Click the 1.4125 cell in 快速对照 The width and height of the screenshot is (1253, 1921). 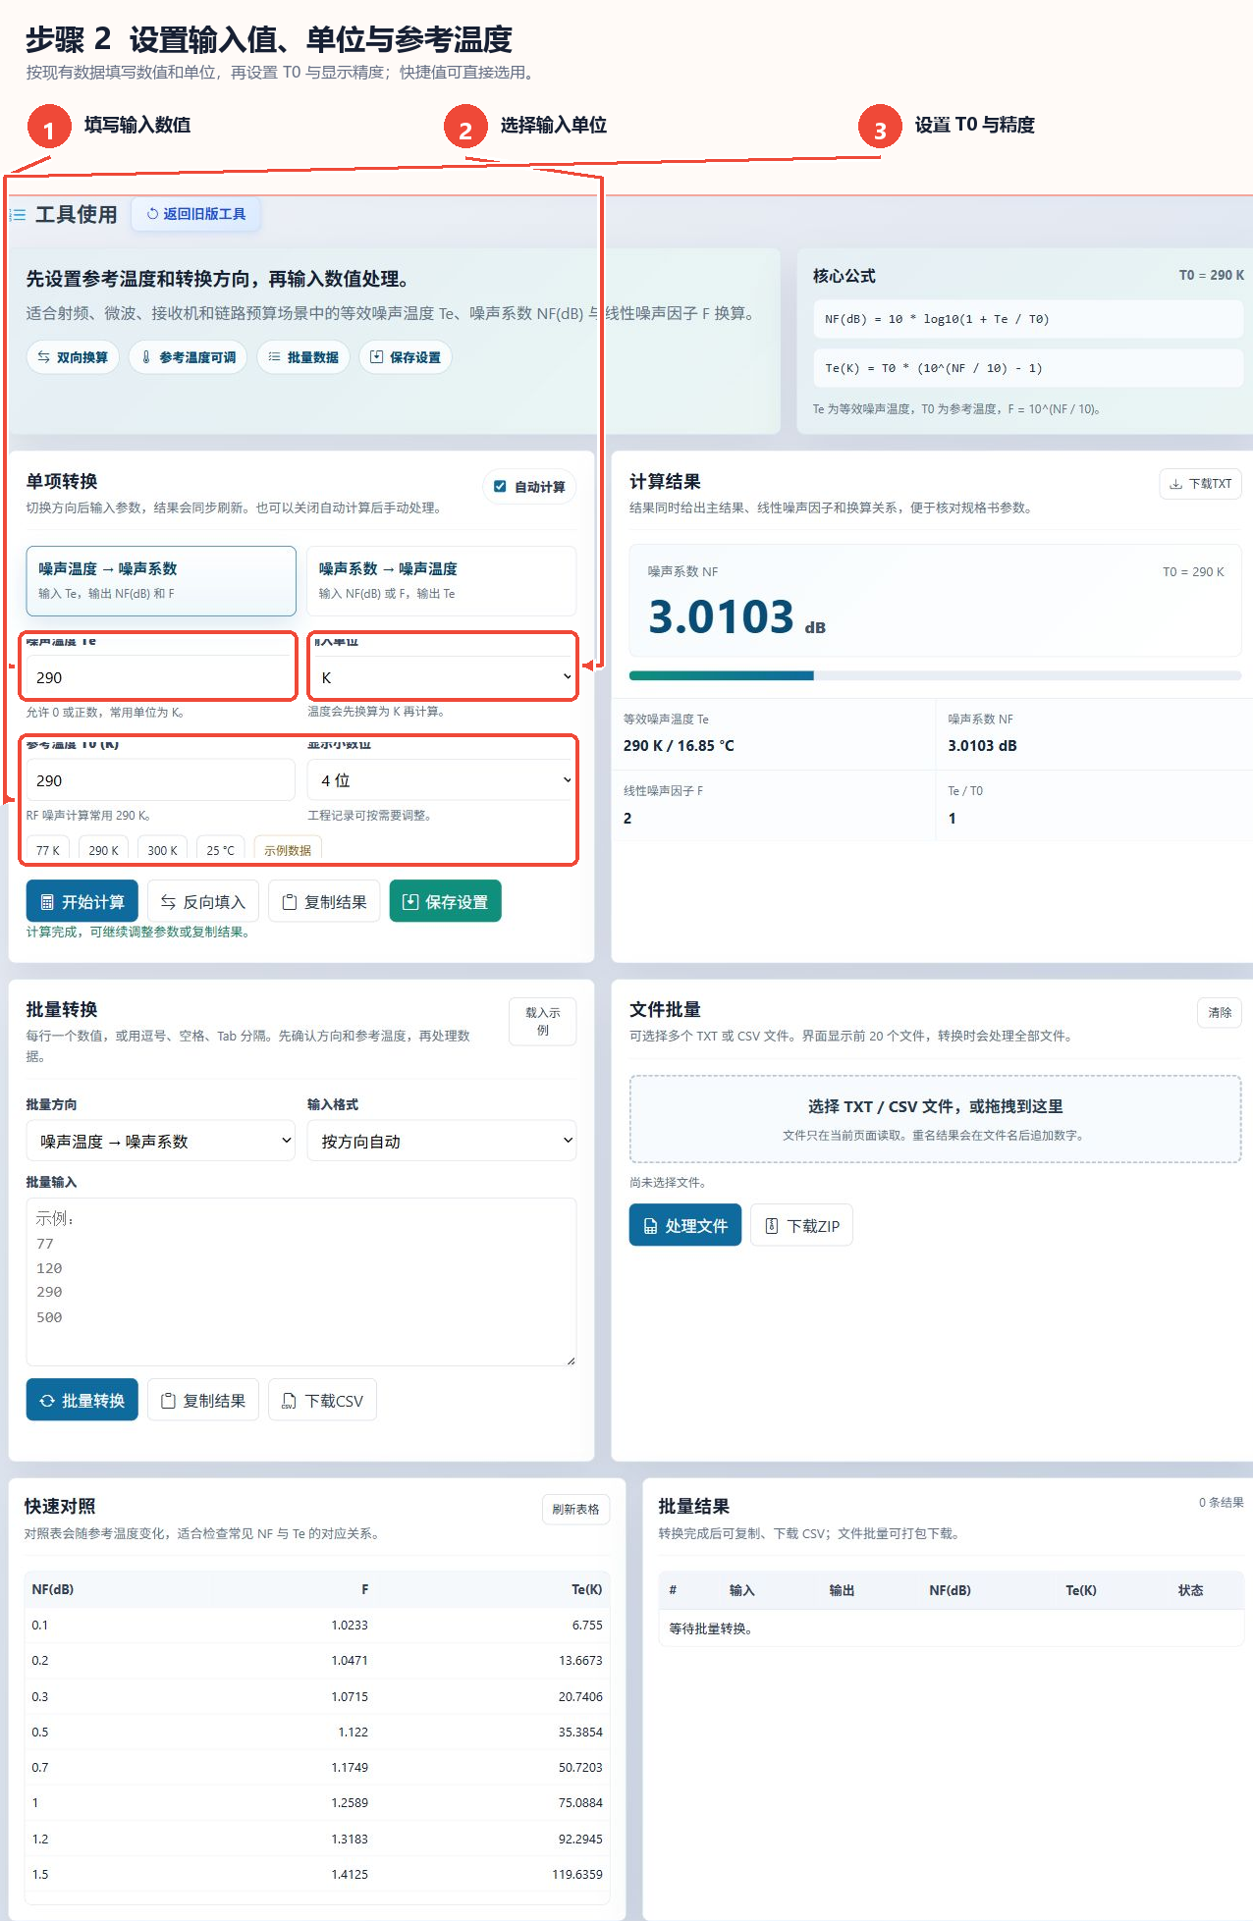(x=350, y=1874)
